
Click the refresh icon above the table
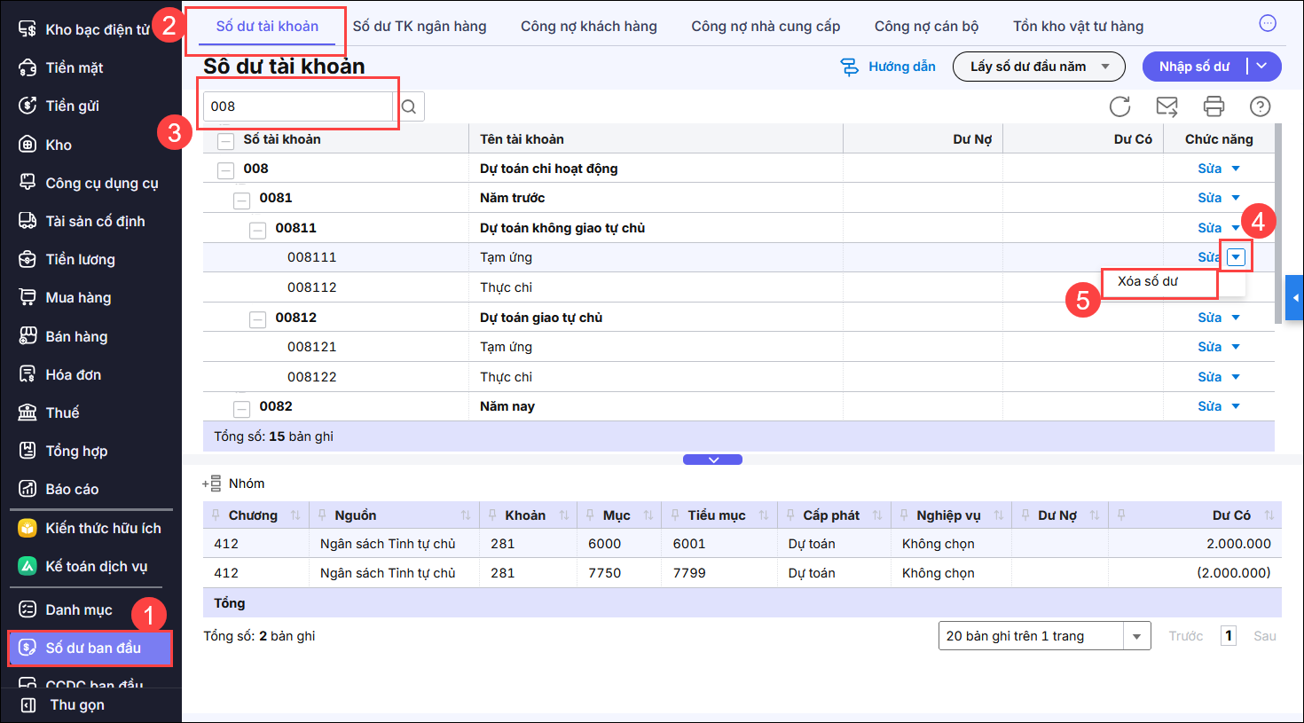click(1119, 106)
